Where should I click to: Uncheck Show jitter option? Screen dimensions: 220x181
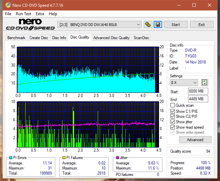coord(172,122)
